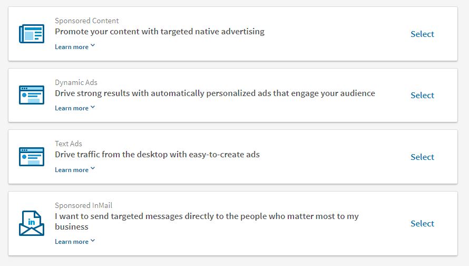Select the Sponsored InMail ad format
Screen dimensions: 469x266
click(x=422, y=223)
